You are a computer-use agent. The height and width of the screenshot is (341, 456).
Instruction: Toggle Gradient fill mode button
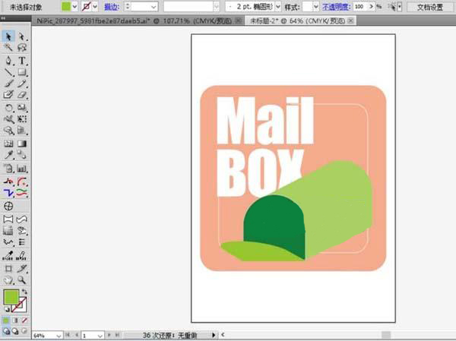coord(15,320)
